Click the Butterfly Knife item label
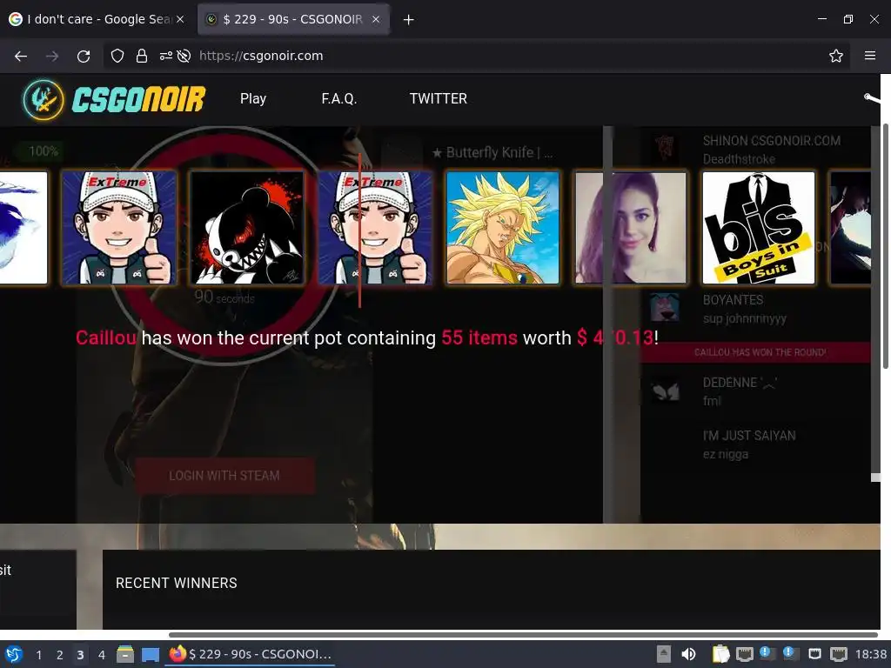 (492, 153)
